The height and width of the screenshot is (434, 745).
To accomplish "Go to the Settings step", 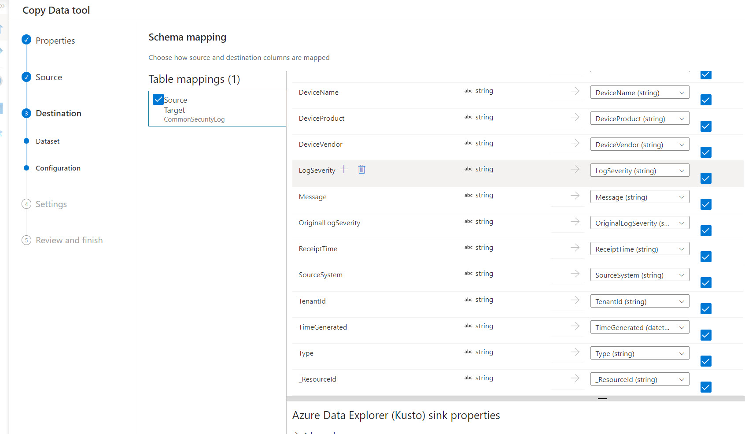I will (51, 204).
